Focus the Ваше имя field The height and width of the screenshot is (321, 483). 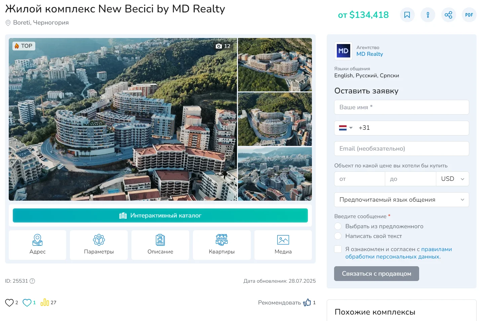click(x=401, y=107)
